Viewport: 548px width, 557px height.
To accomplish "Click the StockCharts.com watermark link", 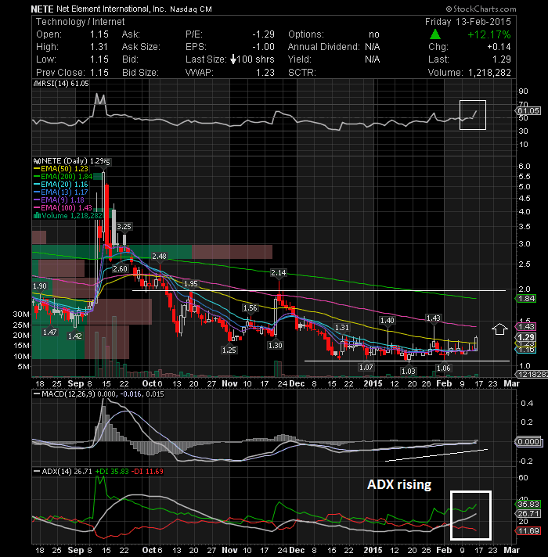I will tap(481, 9).
